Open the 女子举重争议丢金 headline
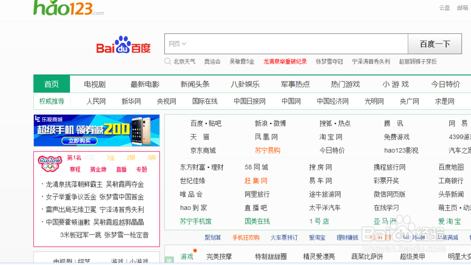The image size is (471, 265). [x=71, y=197]
